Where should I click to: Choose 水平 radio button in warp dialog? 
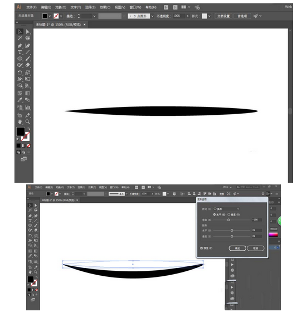coord(215,214)
